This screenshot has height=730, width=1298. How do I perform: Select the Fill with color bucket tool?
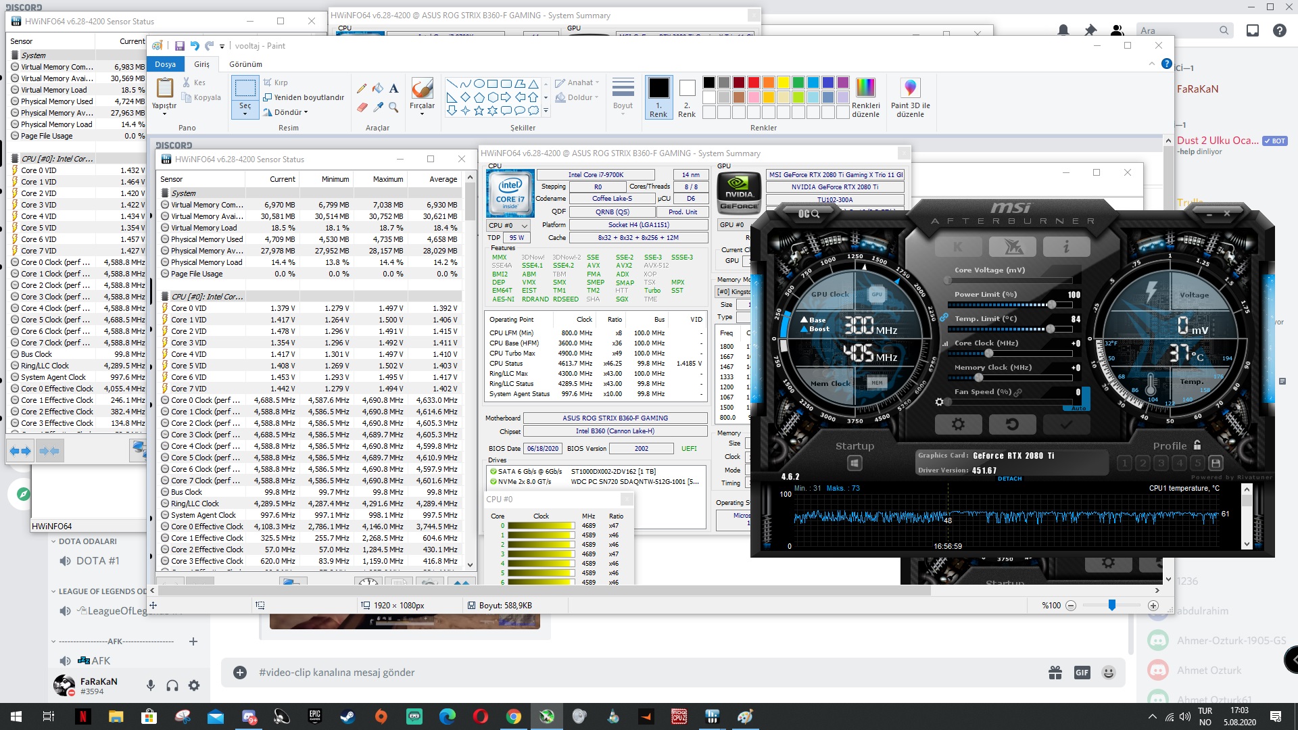(x=378, y=88)
